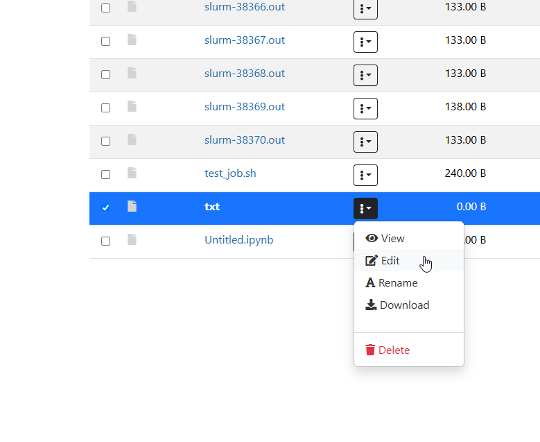Viewport: 540px width, 442px height.
Task: Choose Download from the txt file menu
Action: point(409,305)
